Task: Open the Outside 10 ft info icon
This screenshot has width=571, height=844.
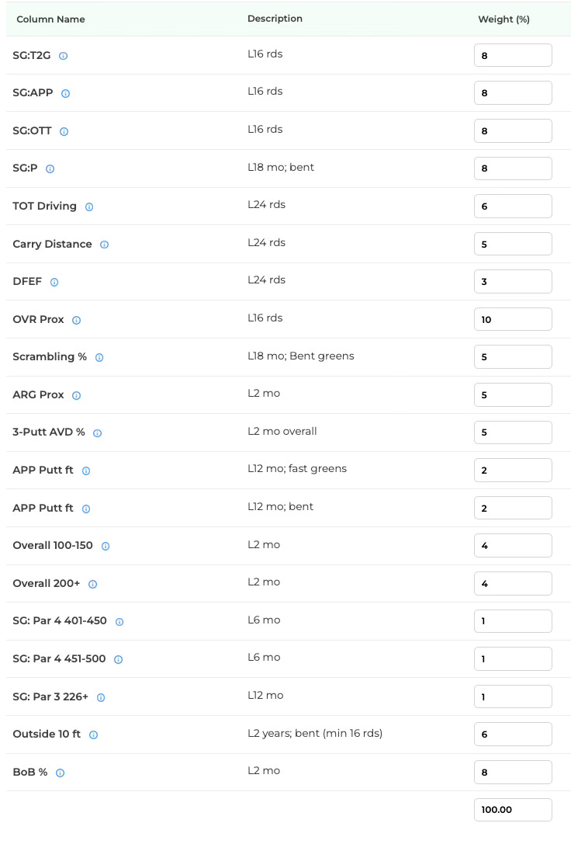Action: click(94, 735)
